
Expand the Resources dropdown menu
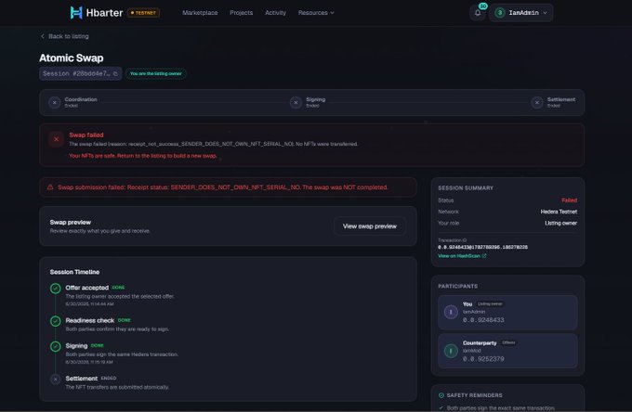(316, 13)
